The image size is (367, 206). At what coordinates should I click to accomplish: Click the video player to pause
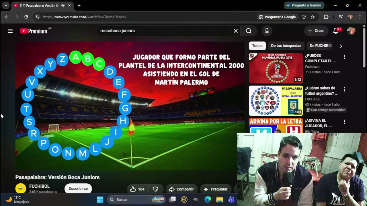[x=130, y=106]
